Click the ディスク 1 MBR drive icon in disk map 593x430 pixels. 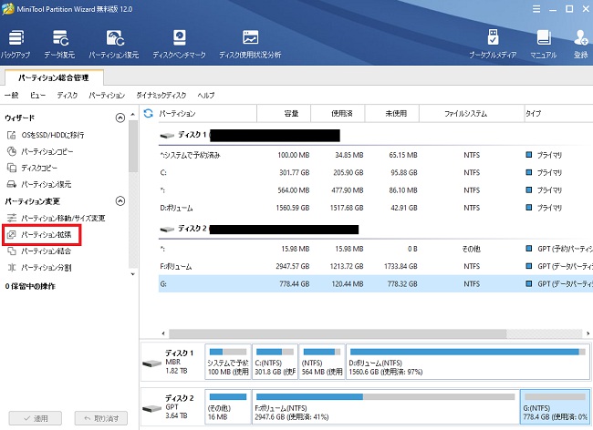152,363
